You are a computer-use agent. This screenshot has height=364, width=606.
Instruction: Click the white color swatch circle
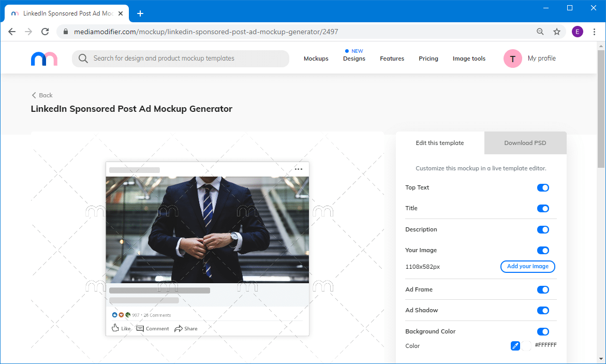pos(527,346)
